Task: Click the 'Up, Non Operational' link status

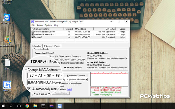Action: [106, 32]
